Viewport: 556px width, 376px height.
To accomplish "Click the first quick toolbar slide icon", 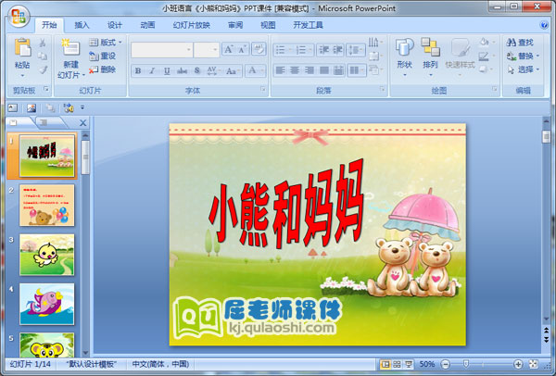I will click(13, 107).
